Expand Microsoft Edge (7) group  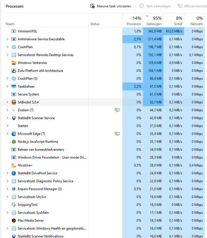point(7,134)
